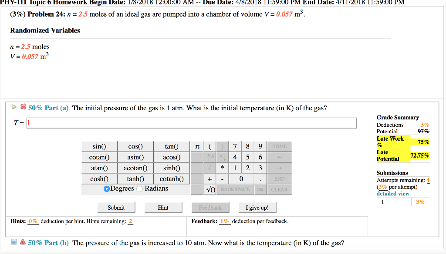446x254 pixels.
Task: Click the green arrow beside Part (a)
Action: 14,107
